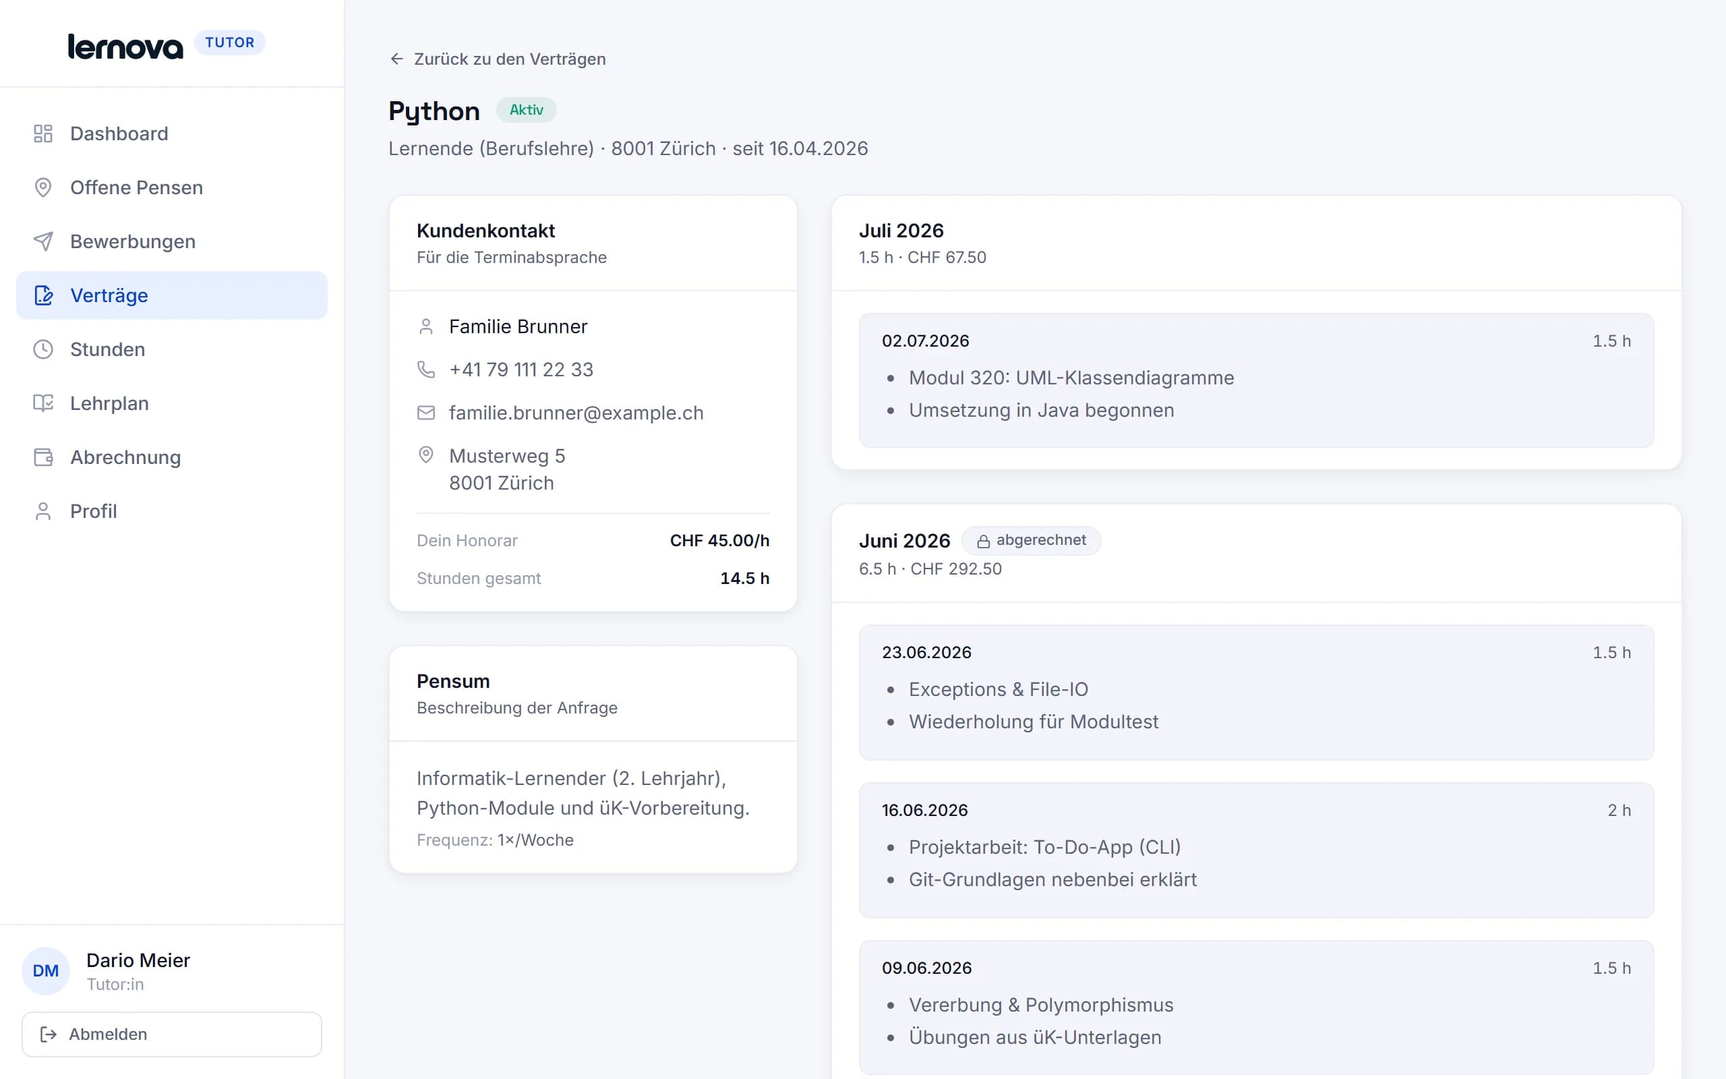
Task: Open the Dashboard menu item
Action: (172, 134)
